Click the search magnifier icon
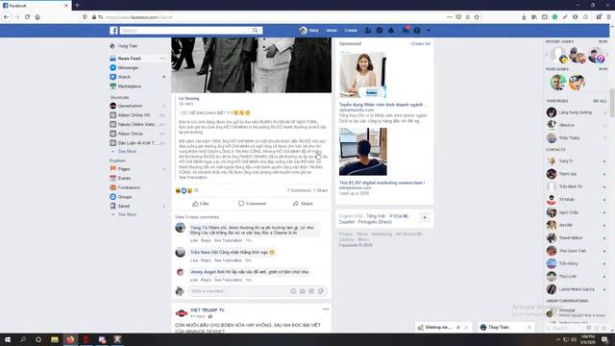615x346 pixels. click(x=256, y=30)
